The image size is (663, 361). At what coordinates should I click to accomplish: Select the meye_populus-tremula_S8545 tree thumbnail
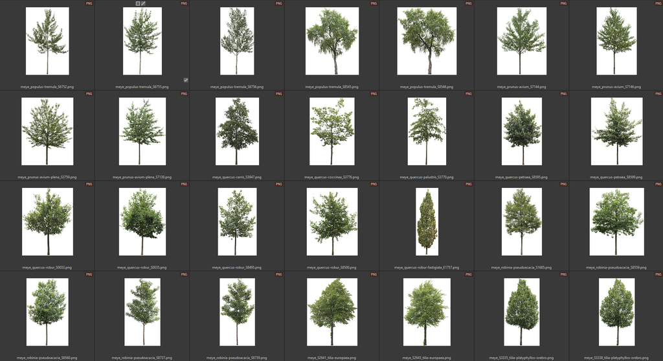coord(332,41)
